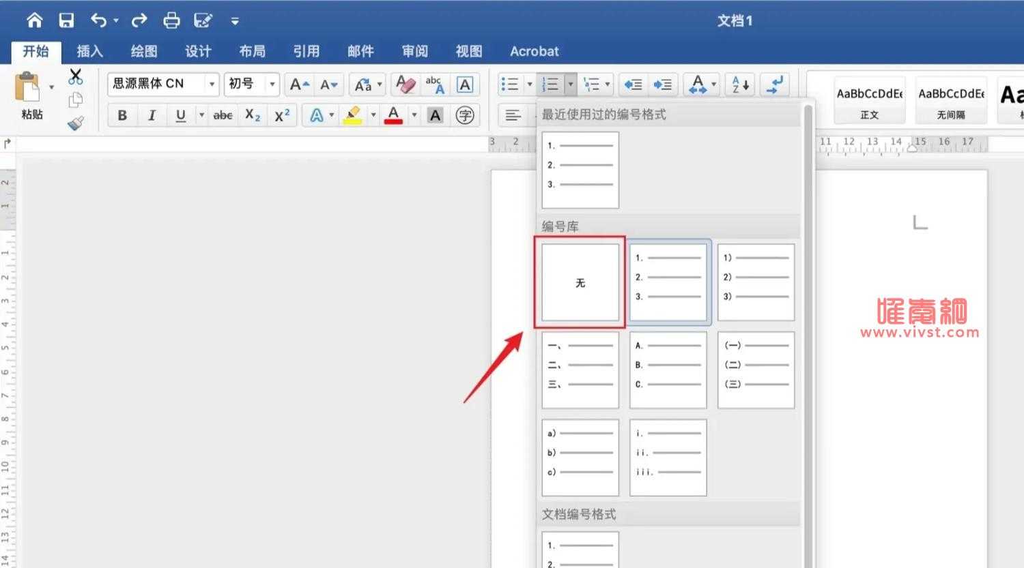
Task: Decrease font size with smaller A
Action: [x=329, y=85]
